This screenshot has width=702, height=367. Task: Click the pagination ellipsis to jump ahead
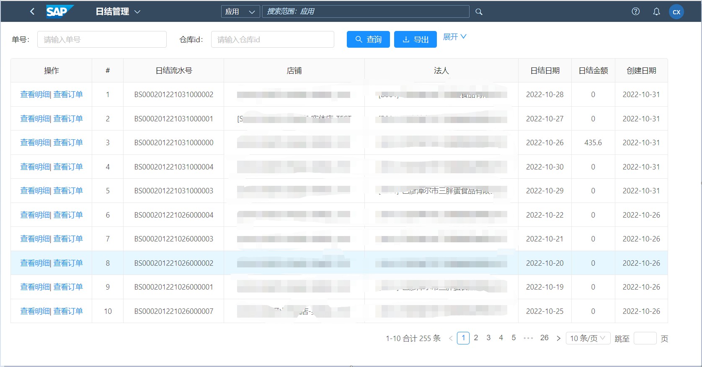pos(528,338)
